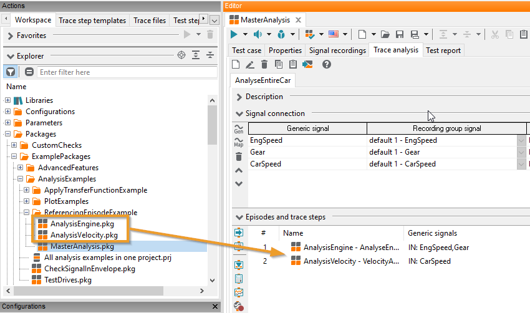
Task: Select the AnalysisEngine trace step row
Action: (x=352, y=248)
